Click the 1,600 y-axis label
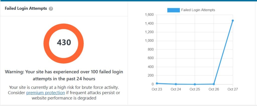The image size is (257, 106). click(149, 15)
